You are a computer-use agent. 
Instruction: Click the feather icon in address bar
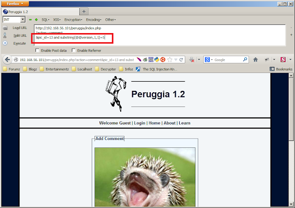point(139,60)
